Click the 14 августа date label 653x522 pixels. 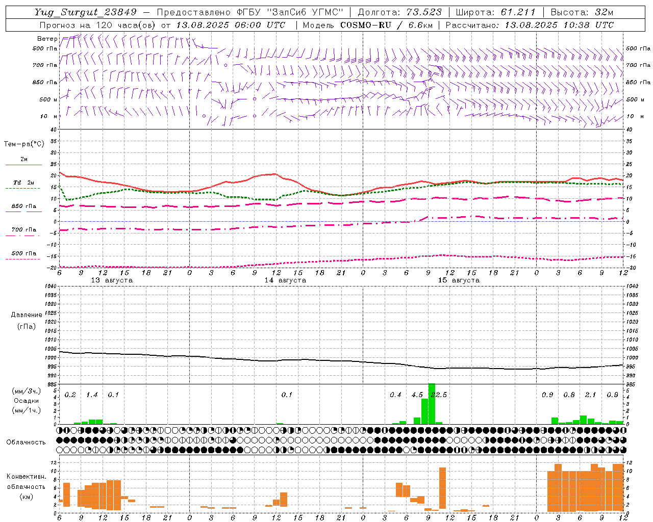285,280
